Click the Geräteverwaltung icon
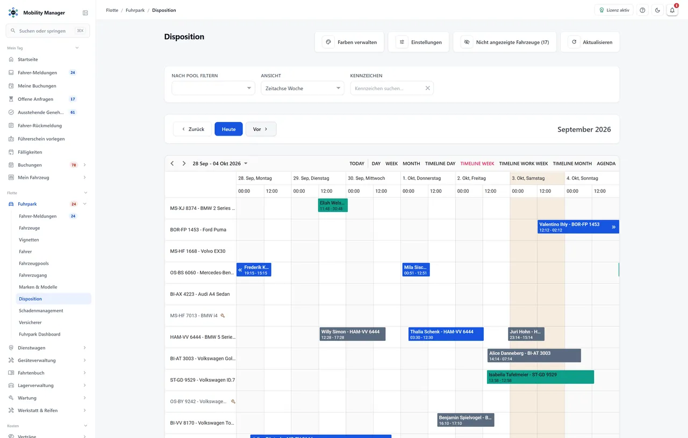The width and height of the screenshot is (688, 438). coord(11,360)
